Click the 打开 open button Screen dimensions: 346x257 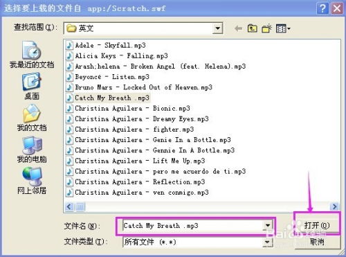317,225
